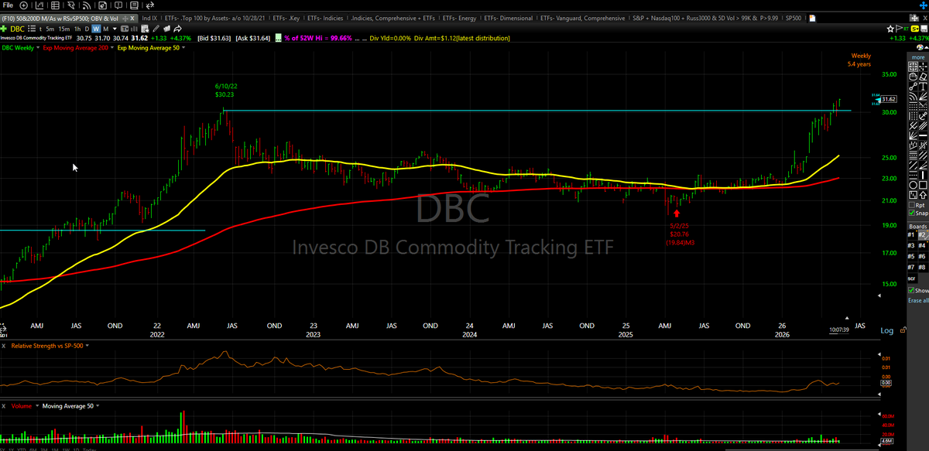
Task: Click the share arrow icon
Action: [177, 29]
